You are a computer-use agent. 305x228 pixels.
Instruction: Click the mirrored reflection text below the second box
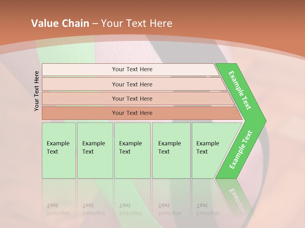pos(93,209)
